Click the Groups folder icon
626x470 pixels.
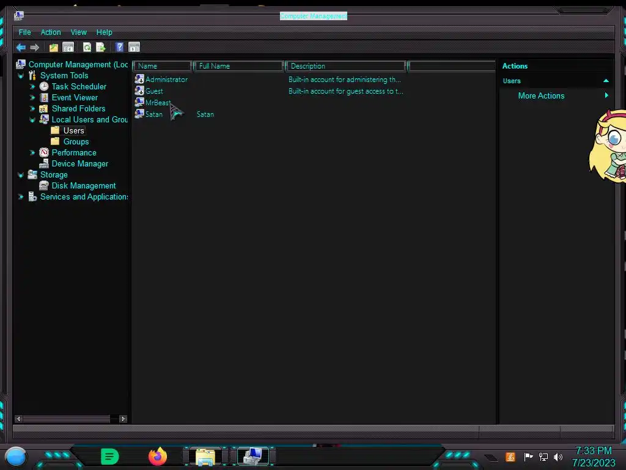(55, 141)
